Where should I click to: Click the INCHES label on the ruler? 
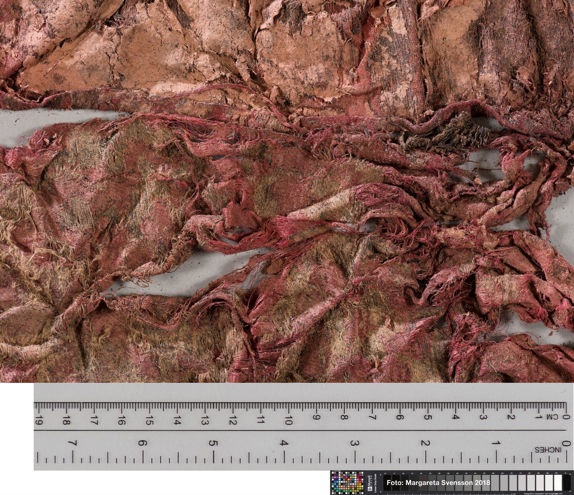click(548, 450)
